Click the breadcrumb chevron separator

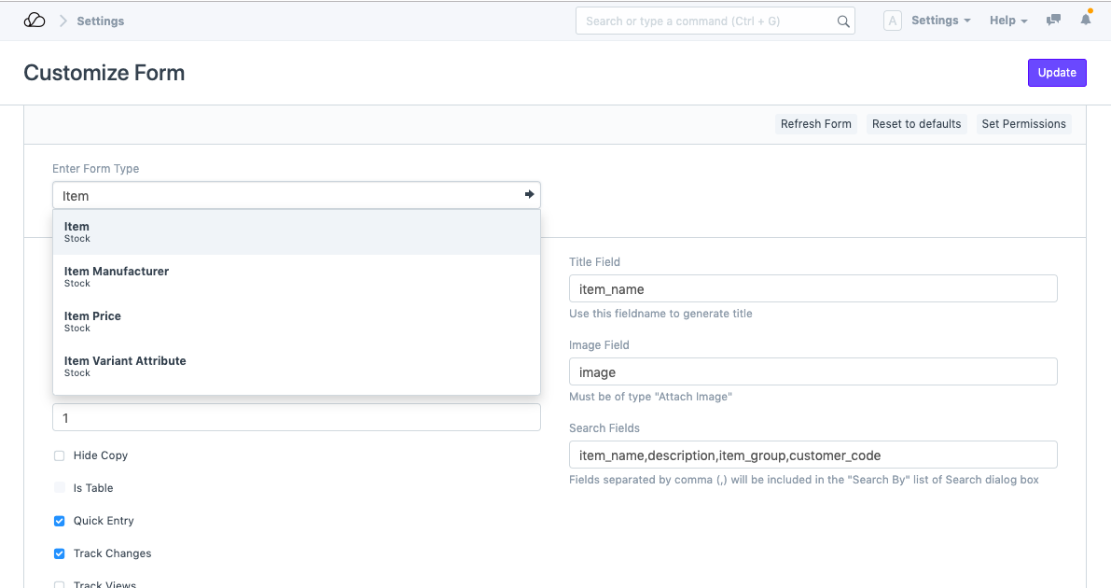click(x=63, y=21)
